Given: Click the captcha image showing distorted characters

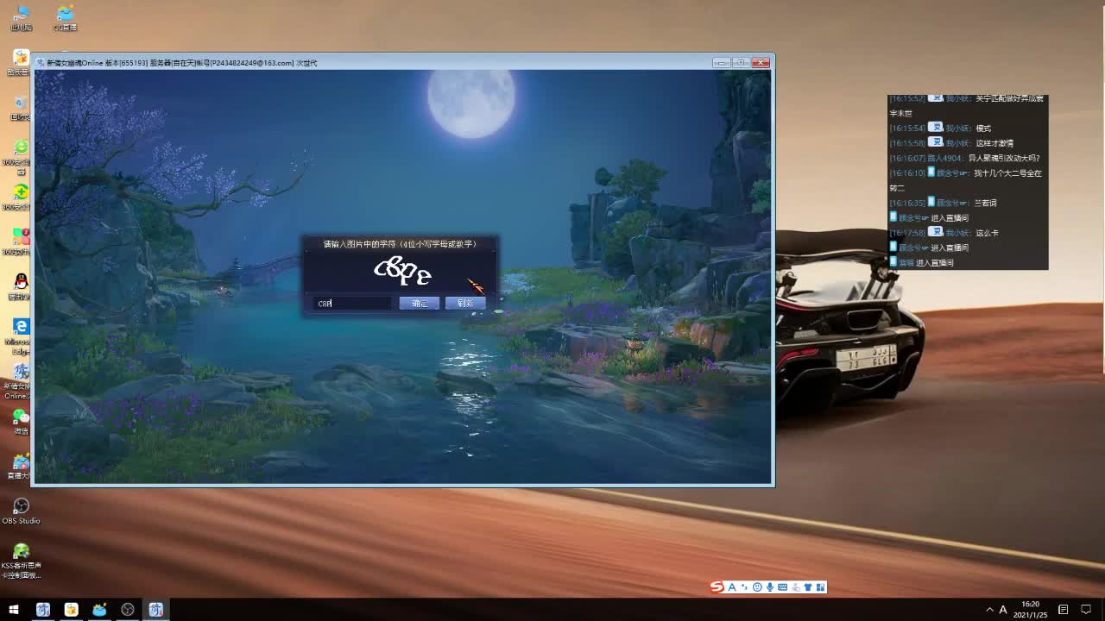Looking at the screenshot, I should pyautogui.click(x=402, y=272).
